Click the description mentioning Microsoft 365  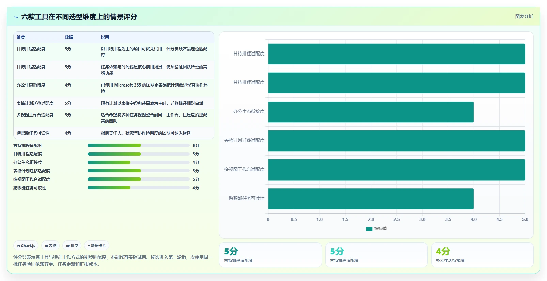(x=154, y=88)
